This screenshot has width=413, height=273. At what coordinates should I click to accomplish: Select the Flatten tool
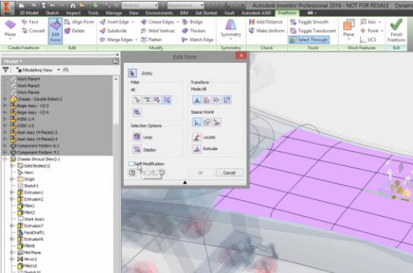coord(151,39)
